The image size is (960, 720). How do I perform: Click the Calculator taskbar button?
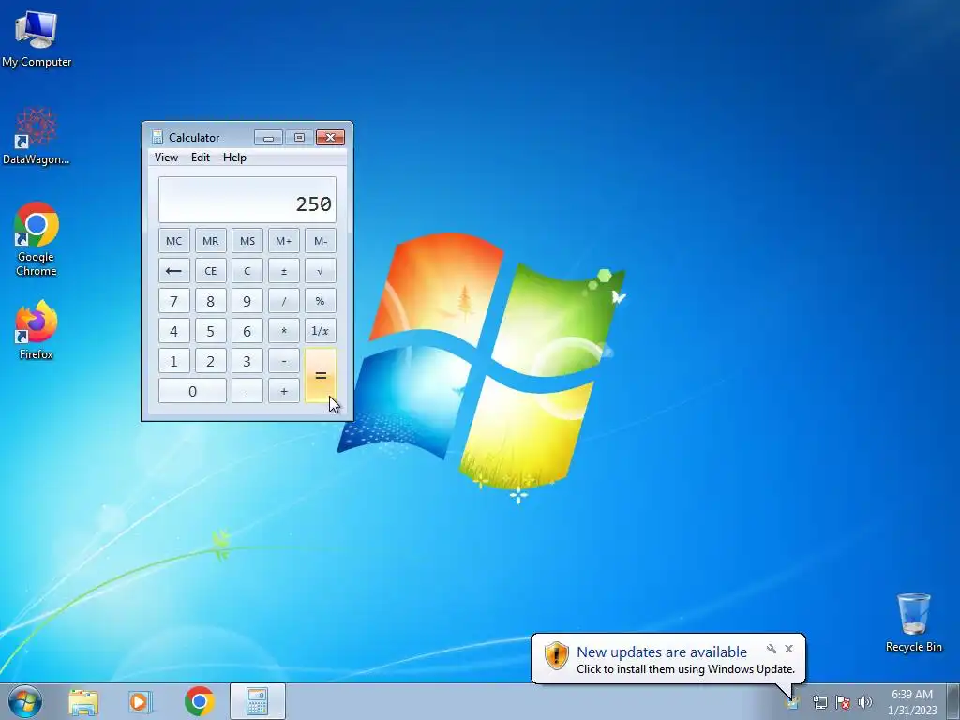click(x=258, y=701)
